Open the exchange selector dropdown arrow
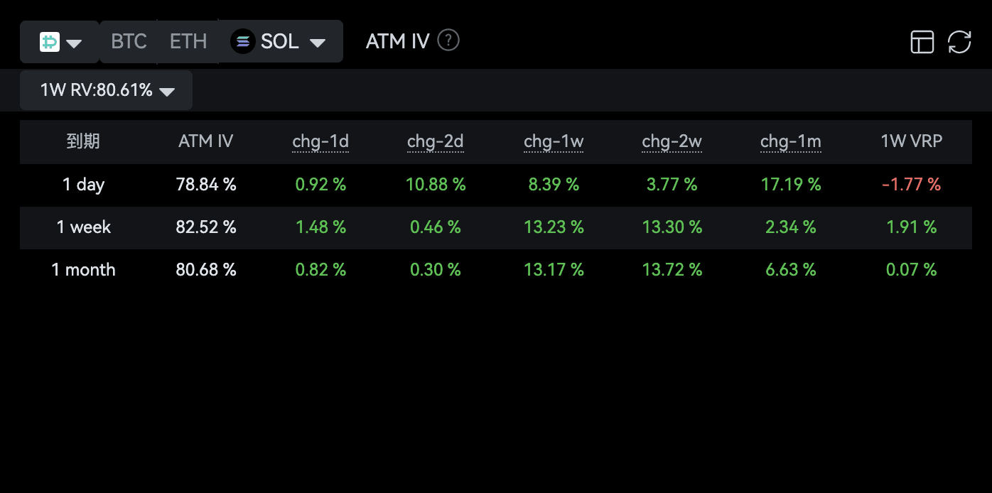This screenshot has height=493, width=992. point(74,43)
